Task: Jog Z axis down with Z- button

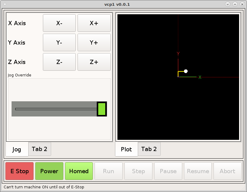Action: pyautogui.click(x=59, y=62)
